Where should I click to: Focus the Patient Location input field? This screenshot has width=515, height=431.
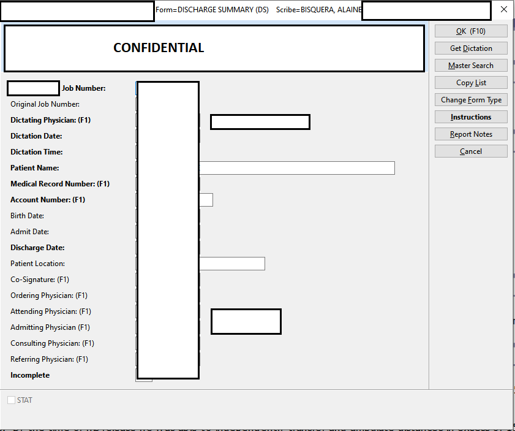(232, 264)
